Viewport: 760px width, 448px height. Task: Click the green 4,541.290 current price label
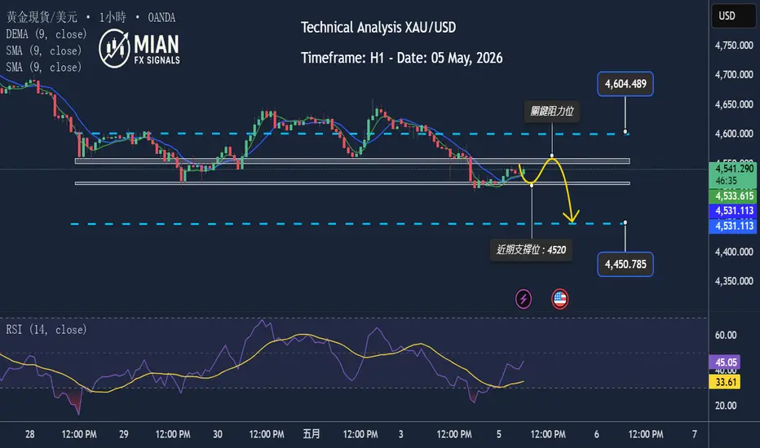point(733,175)
